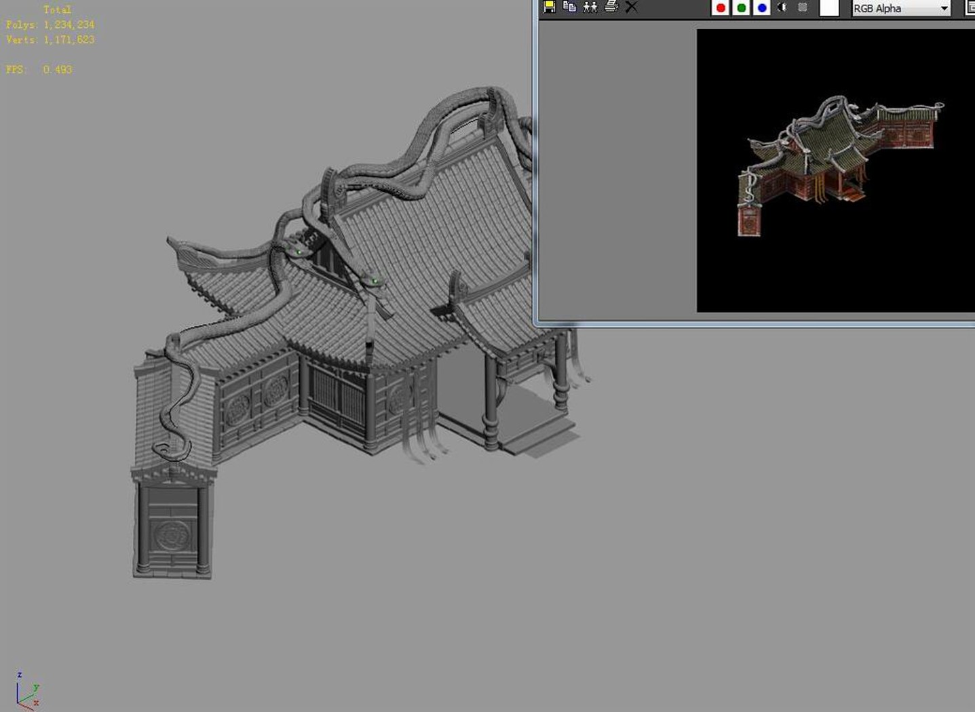The image size is (975, 712).
Task: Copy rendered image to clipboard
Action: point(569,7)
